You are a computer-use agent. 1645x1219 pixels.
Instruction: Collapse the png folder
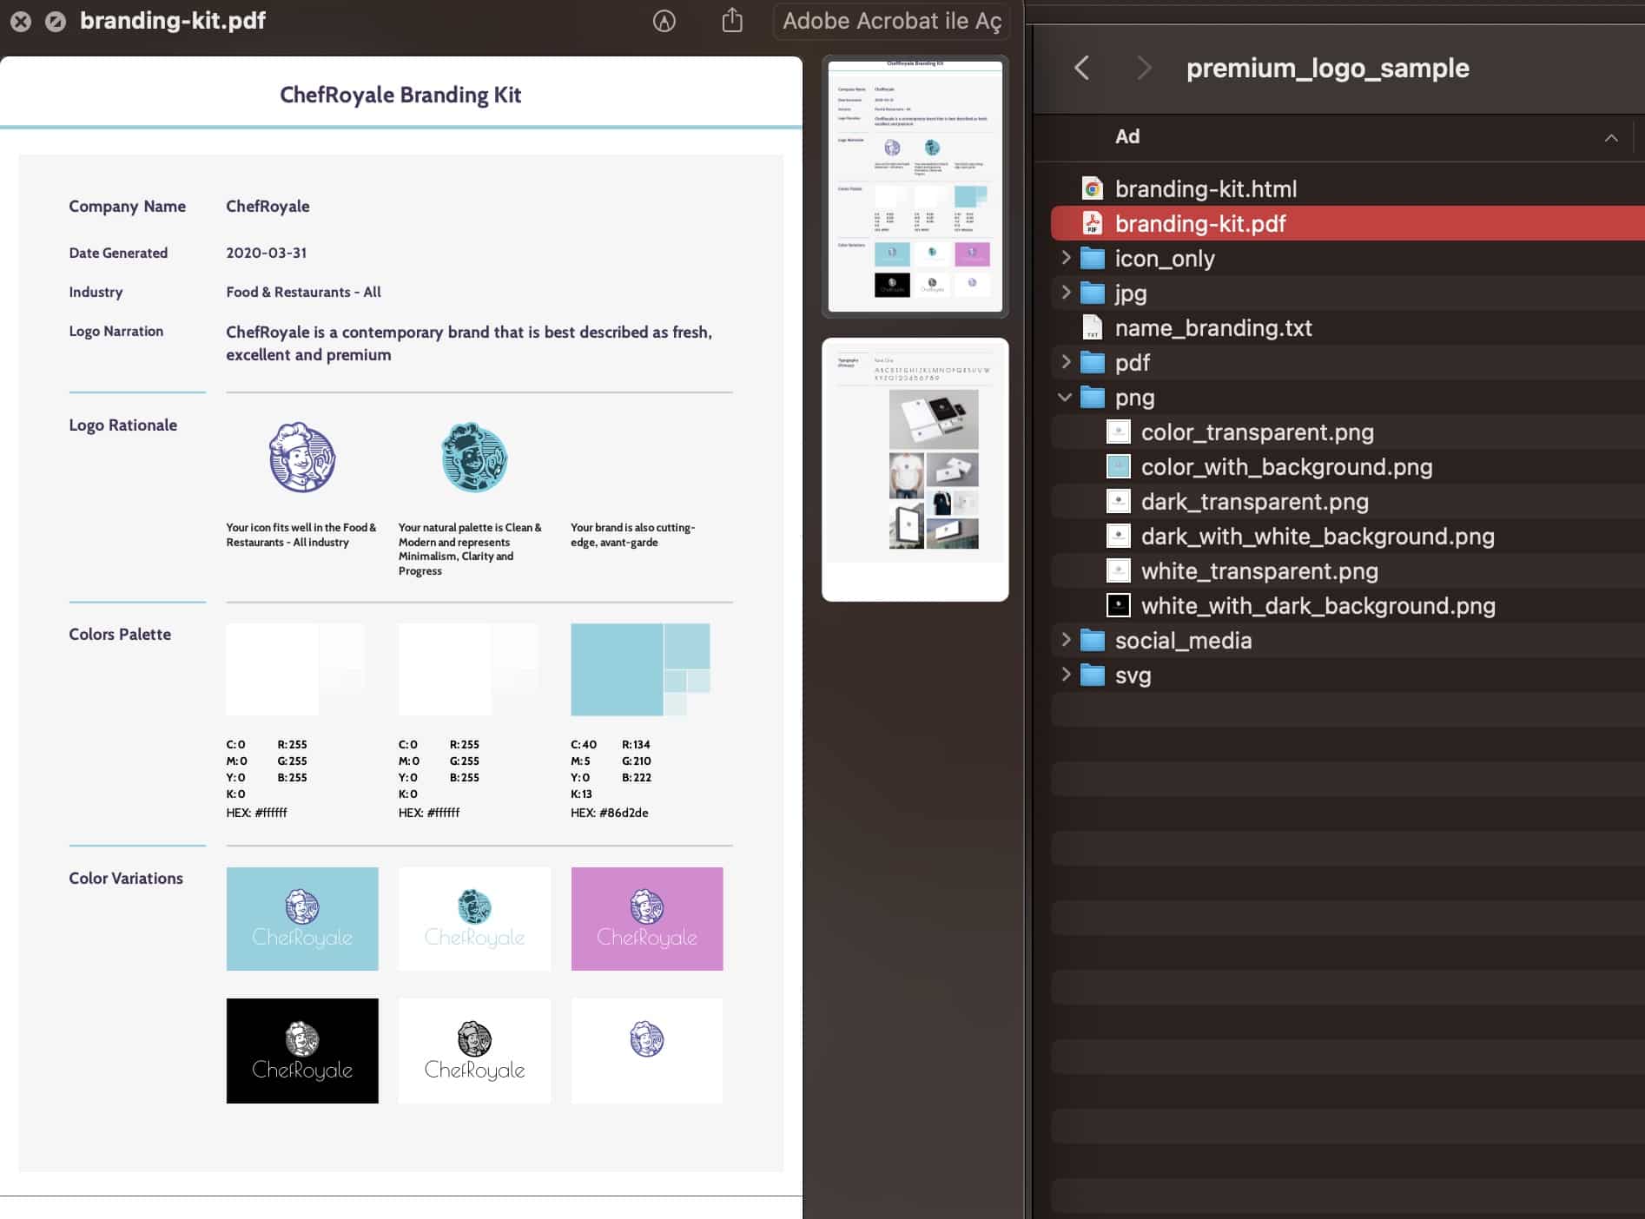point(1066,397)
